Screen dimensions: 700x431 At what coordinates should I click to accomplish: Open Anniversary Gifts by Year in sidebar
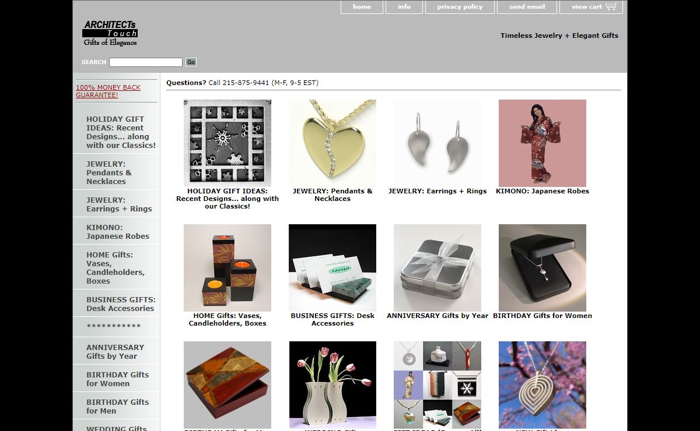(x=117, y=352)
